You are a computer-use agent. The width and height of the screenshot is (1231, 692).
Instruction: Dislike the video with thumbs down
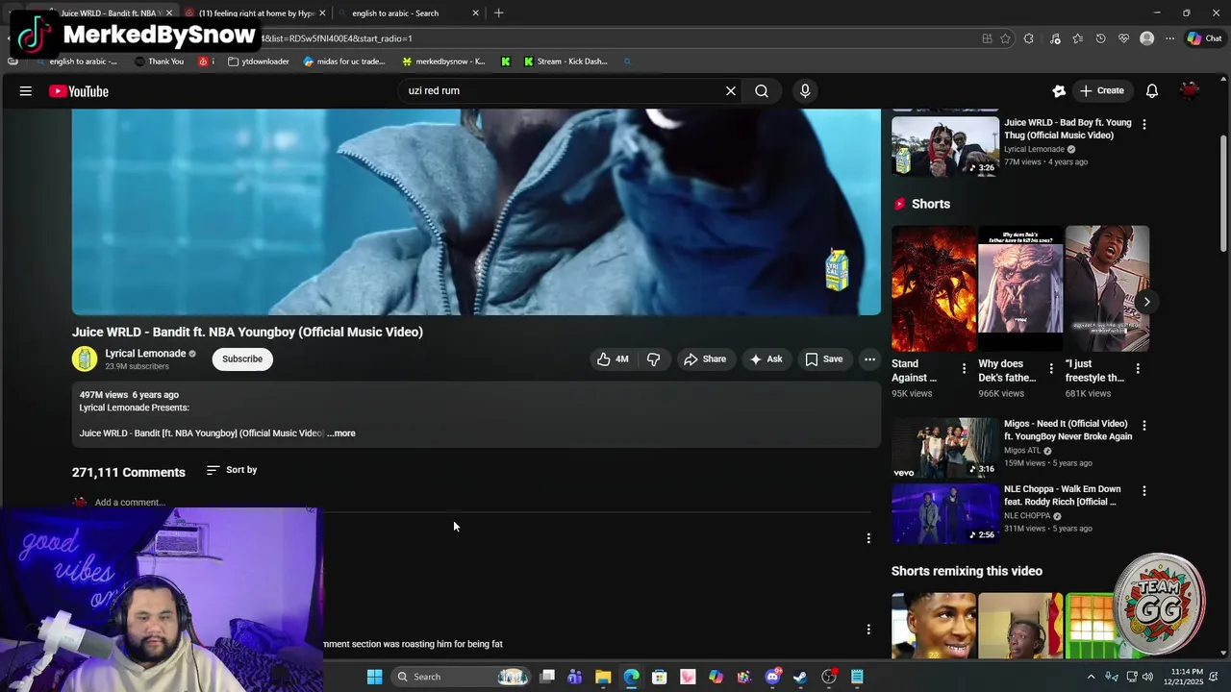click(653, 359)
